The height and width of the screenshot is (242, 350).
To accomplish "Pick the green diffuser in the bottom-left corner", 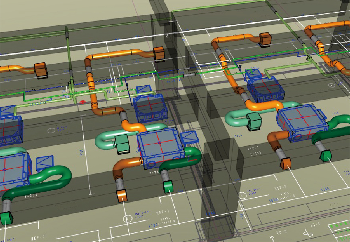I will [x=6, y=218].
